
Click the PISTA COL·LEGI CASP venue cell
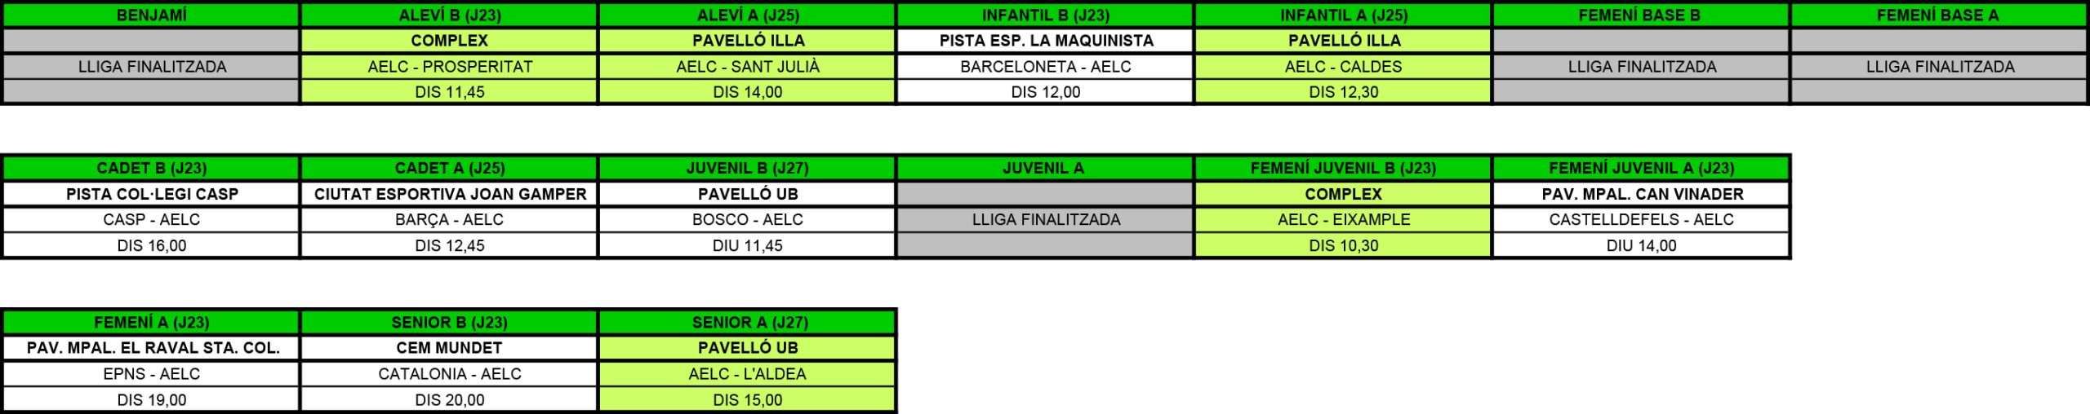click(152, 194)
